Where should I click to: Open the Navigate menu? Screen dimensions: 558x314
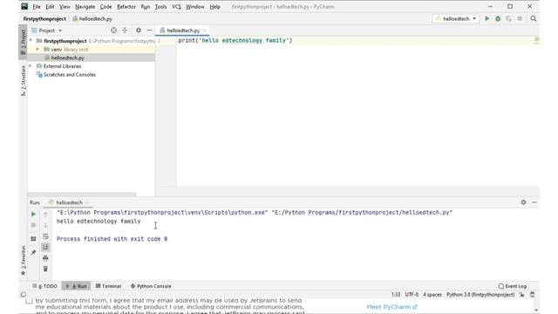[85, 6]
